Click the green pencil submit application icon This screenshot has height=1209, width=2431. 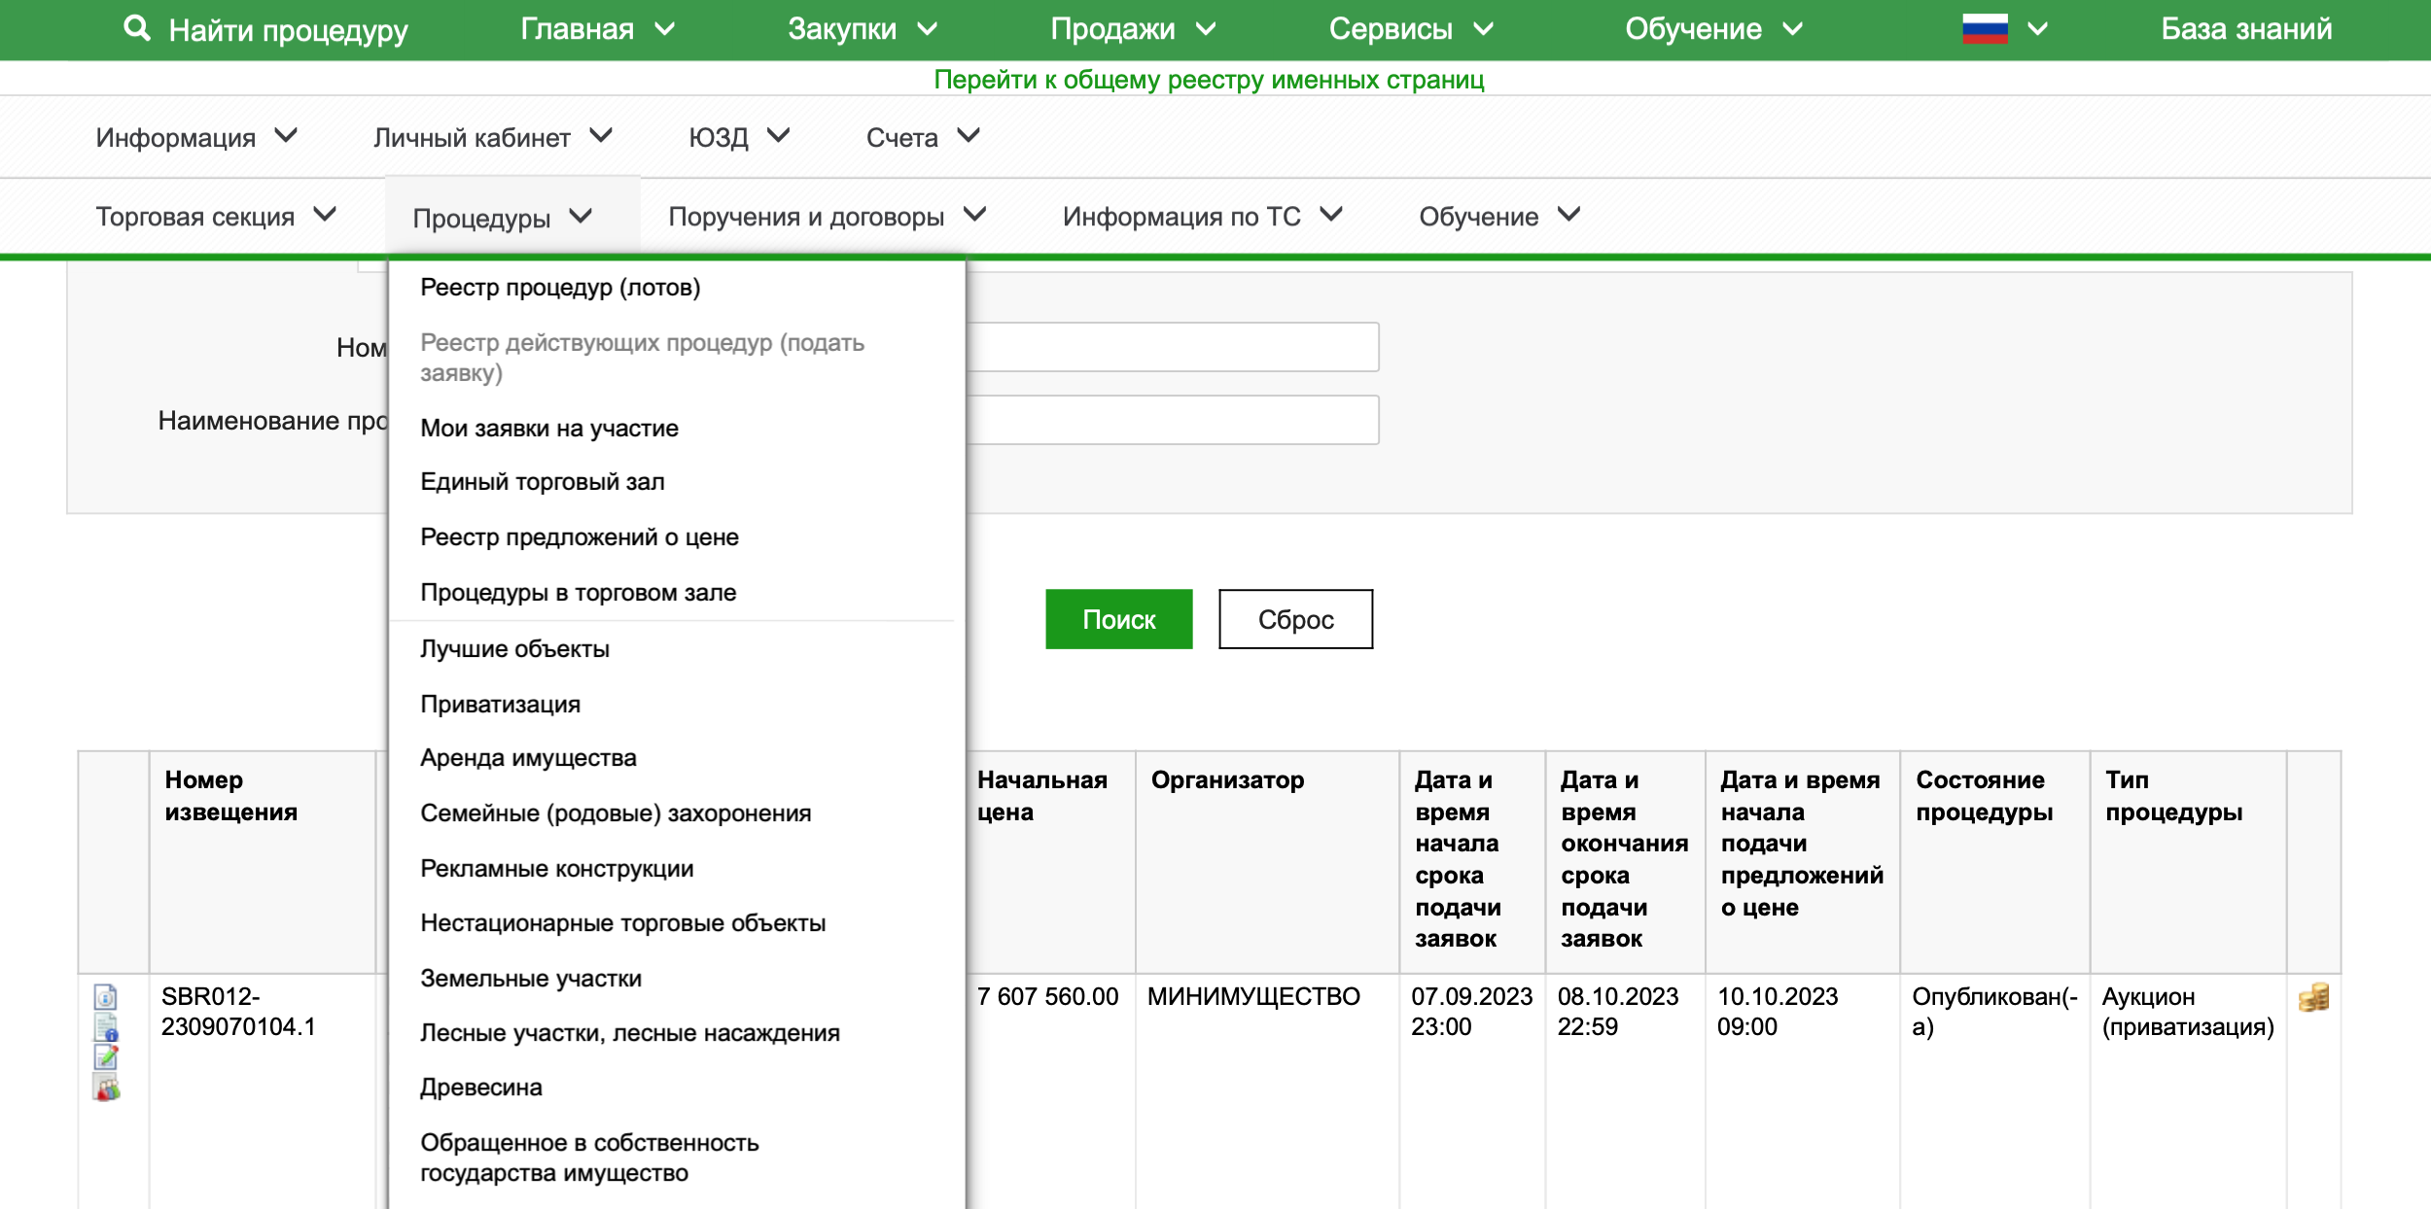(x=106, y=1056)
